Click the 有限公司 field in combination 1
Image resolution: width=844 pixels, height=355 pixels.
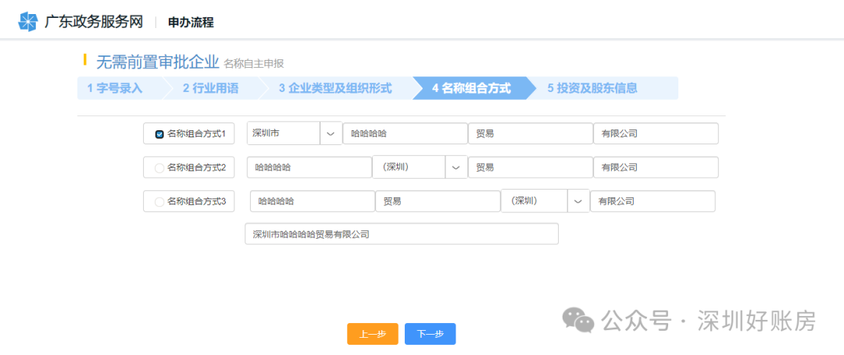coord(656,133)
